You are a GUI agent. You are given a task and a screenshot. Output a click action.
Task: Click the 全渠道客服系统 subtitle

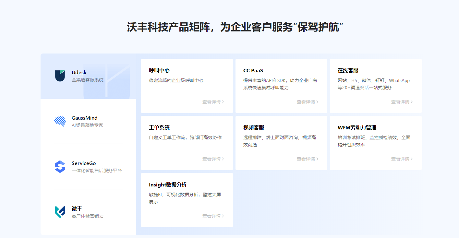(x=88, y=80)
